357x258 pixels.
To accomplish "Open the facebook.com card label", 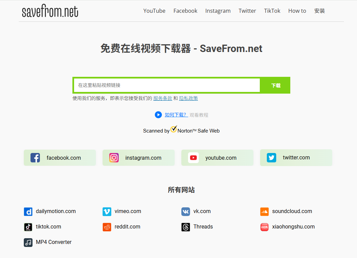I will click(64, 158).
